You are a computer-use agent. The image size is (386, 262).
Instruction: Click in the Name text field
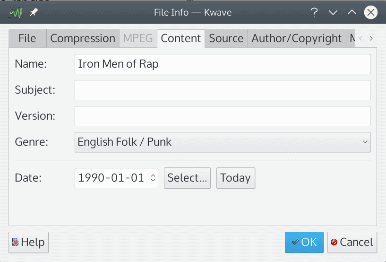coord(223,64)
